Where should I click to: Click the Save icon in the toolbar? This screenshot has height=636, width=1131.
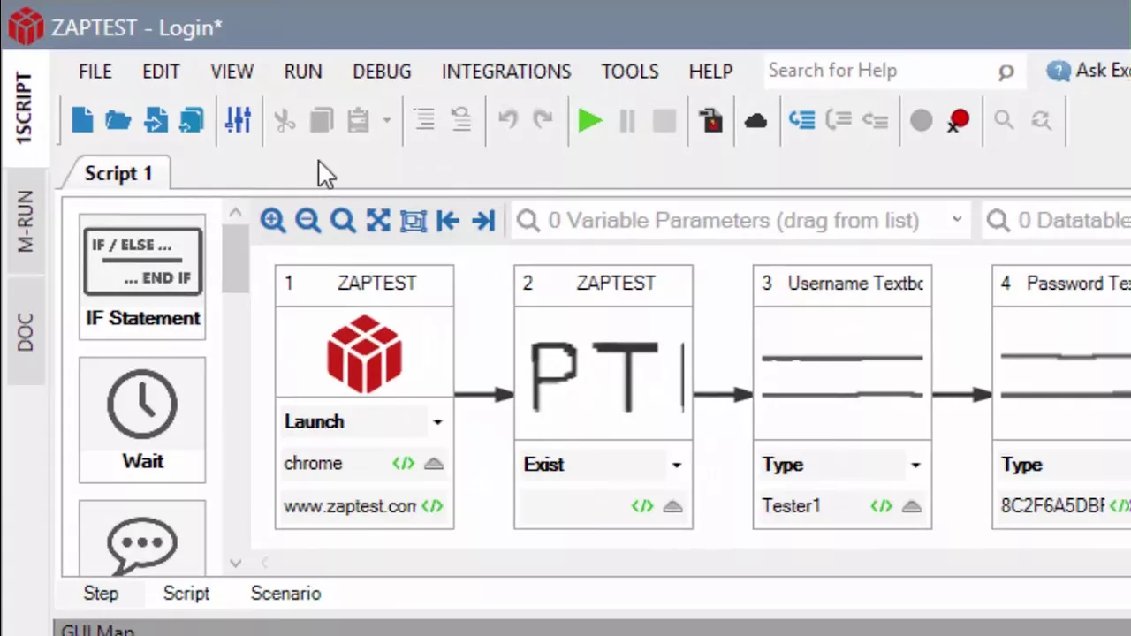pyautogui.click(x=156, y=120)
